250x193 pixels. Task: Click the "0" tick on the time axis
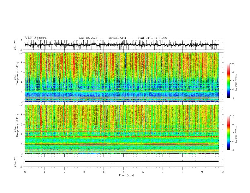[25, 172]
